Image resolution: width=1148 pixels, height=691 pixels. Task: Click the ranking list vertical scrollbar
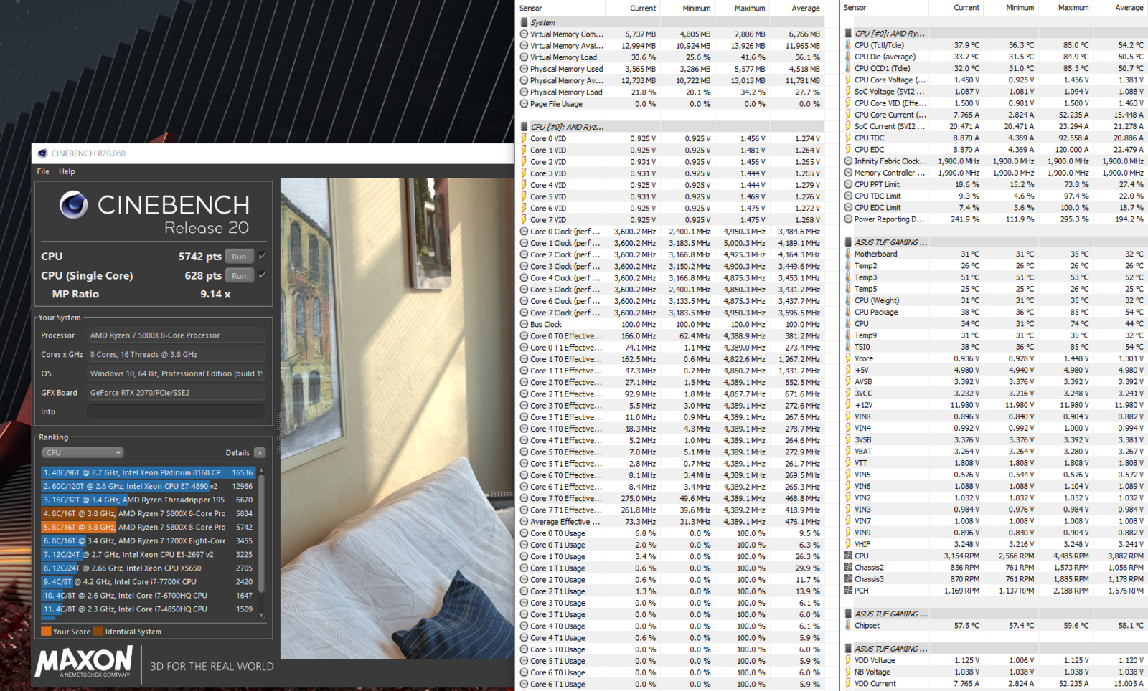[261, 534]
